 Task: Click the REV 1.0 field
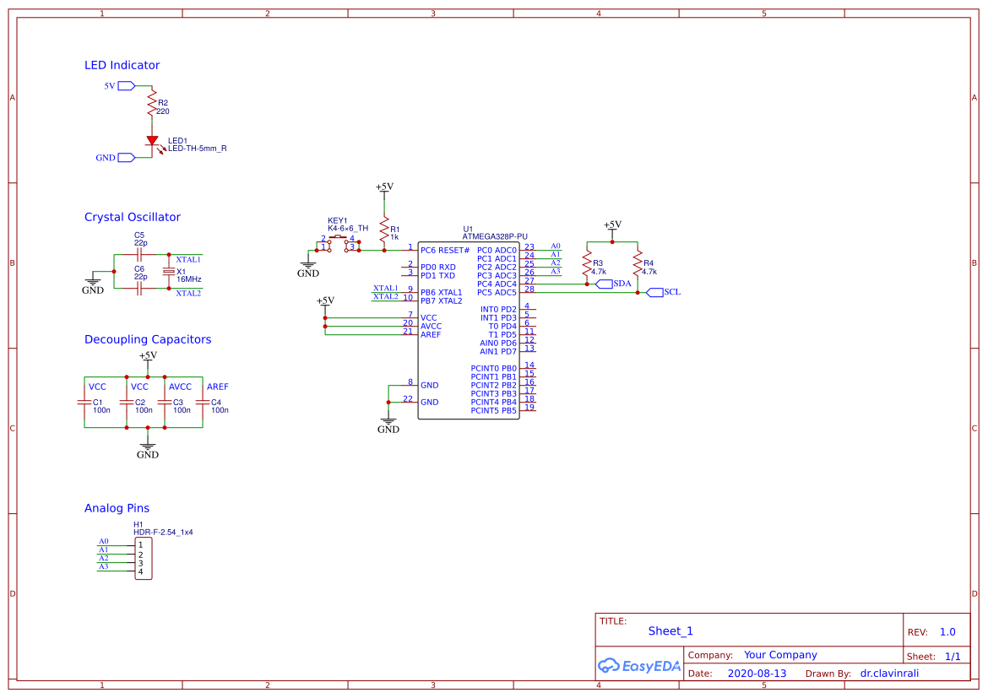click(x=947, y=631)
